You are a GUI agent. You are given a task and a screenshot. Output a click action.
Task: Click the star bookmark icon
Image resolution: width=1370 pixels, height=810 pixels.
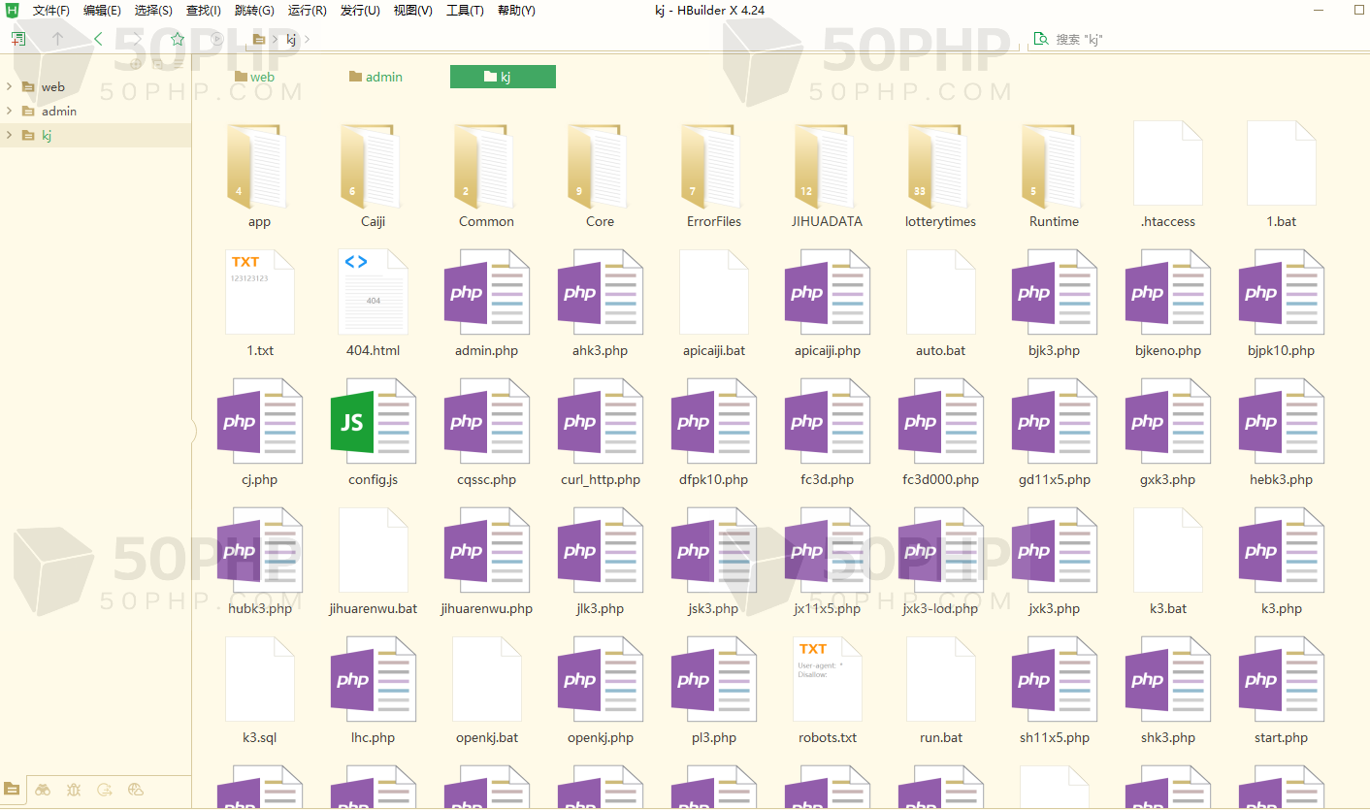click(177, 39)
